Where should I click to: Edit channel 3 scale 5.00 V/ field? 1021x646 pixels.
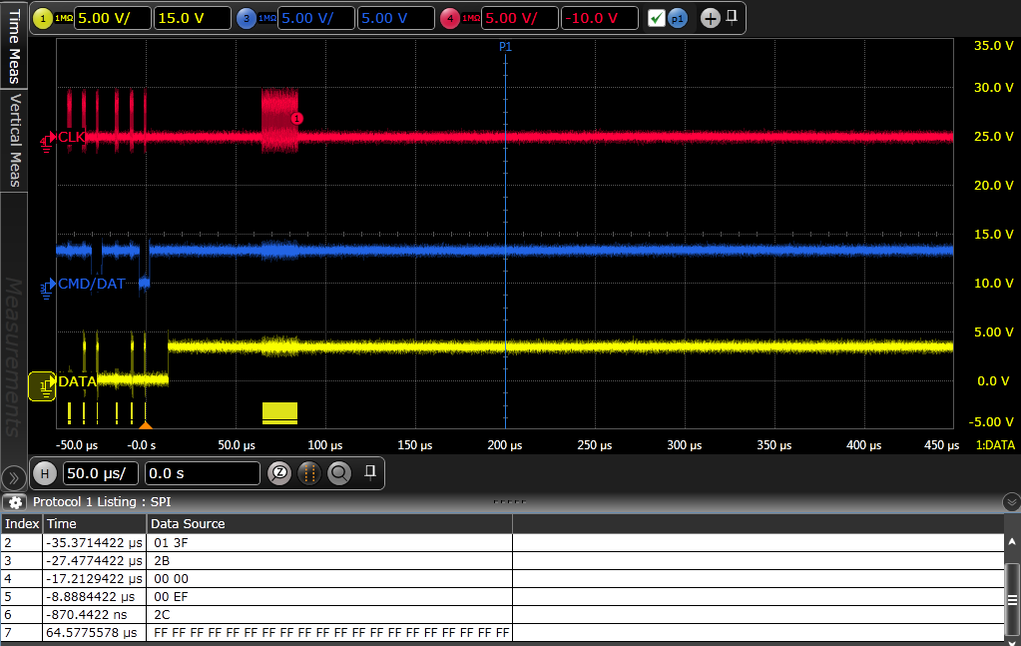point(316,18)
